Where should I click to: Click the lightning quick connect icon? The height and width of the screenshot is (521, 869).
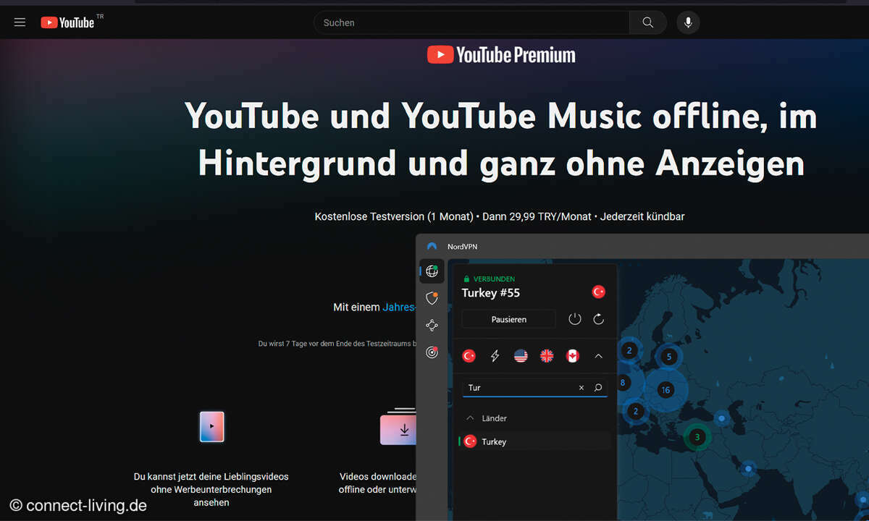(495, 356)
